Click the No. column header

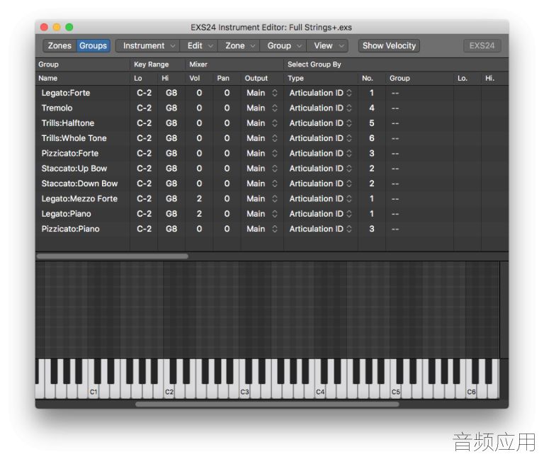[x=368, y=79]
